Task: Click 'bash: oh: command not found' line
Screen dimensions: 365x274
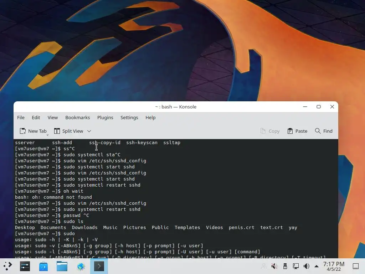Action: pos(53,197)
